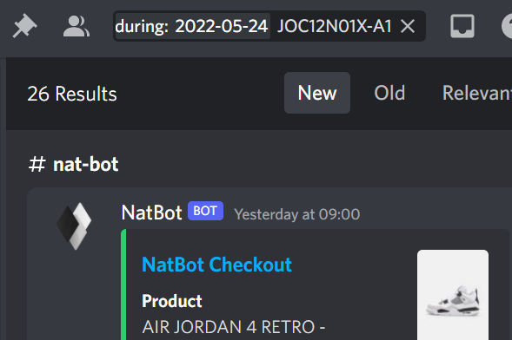512x340 pixels.
Task: Open the NatBot Checkout link
Action: 216,265
